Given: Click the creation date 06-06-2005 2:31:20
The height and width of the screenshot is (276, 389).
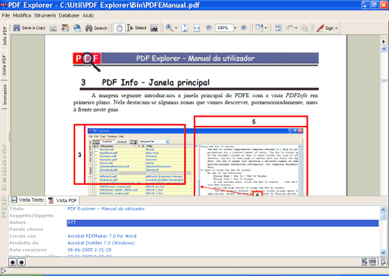Looking at the screenshot, I should (90, 250).
